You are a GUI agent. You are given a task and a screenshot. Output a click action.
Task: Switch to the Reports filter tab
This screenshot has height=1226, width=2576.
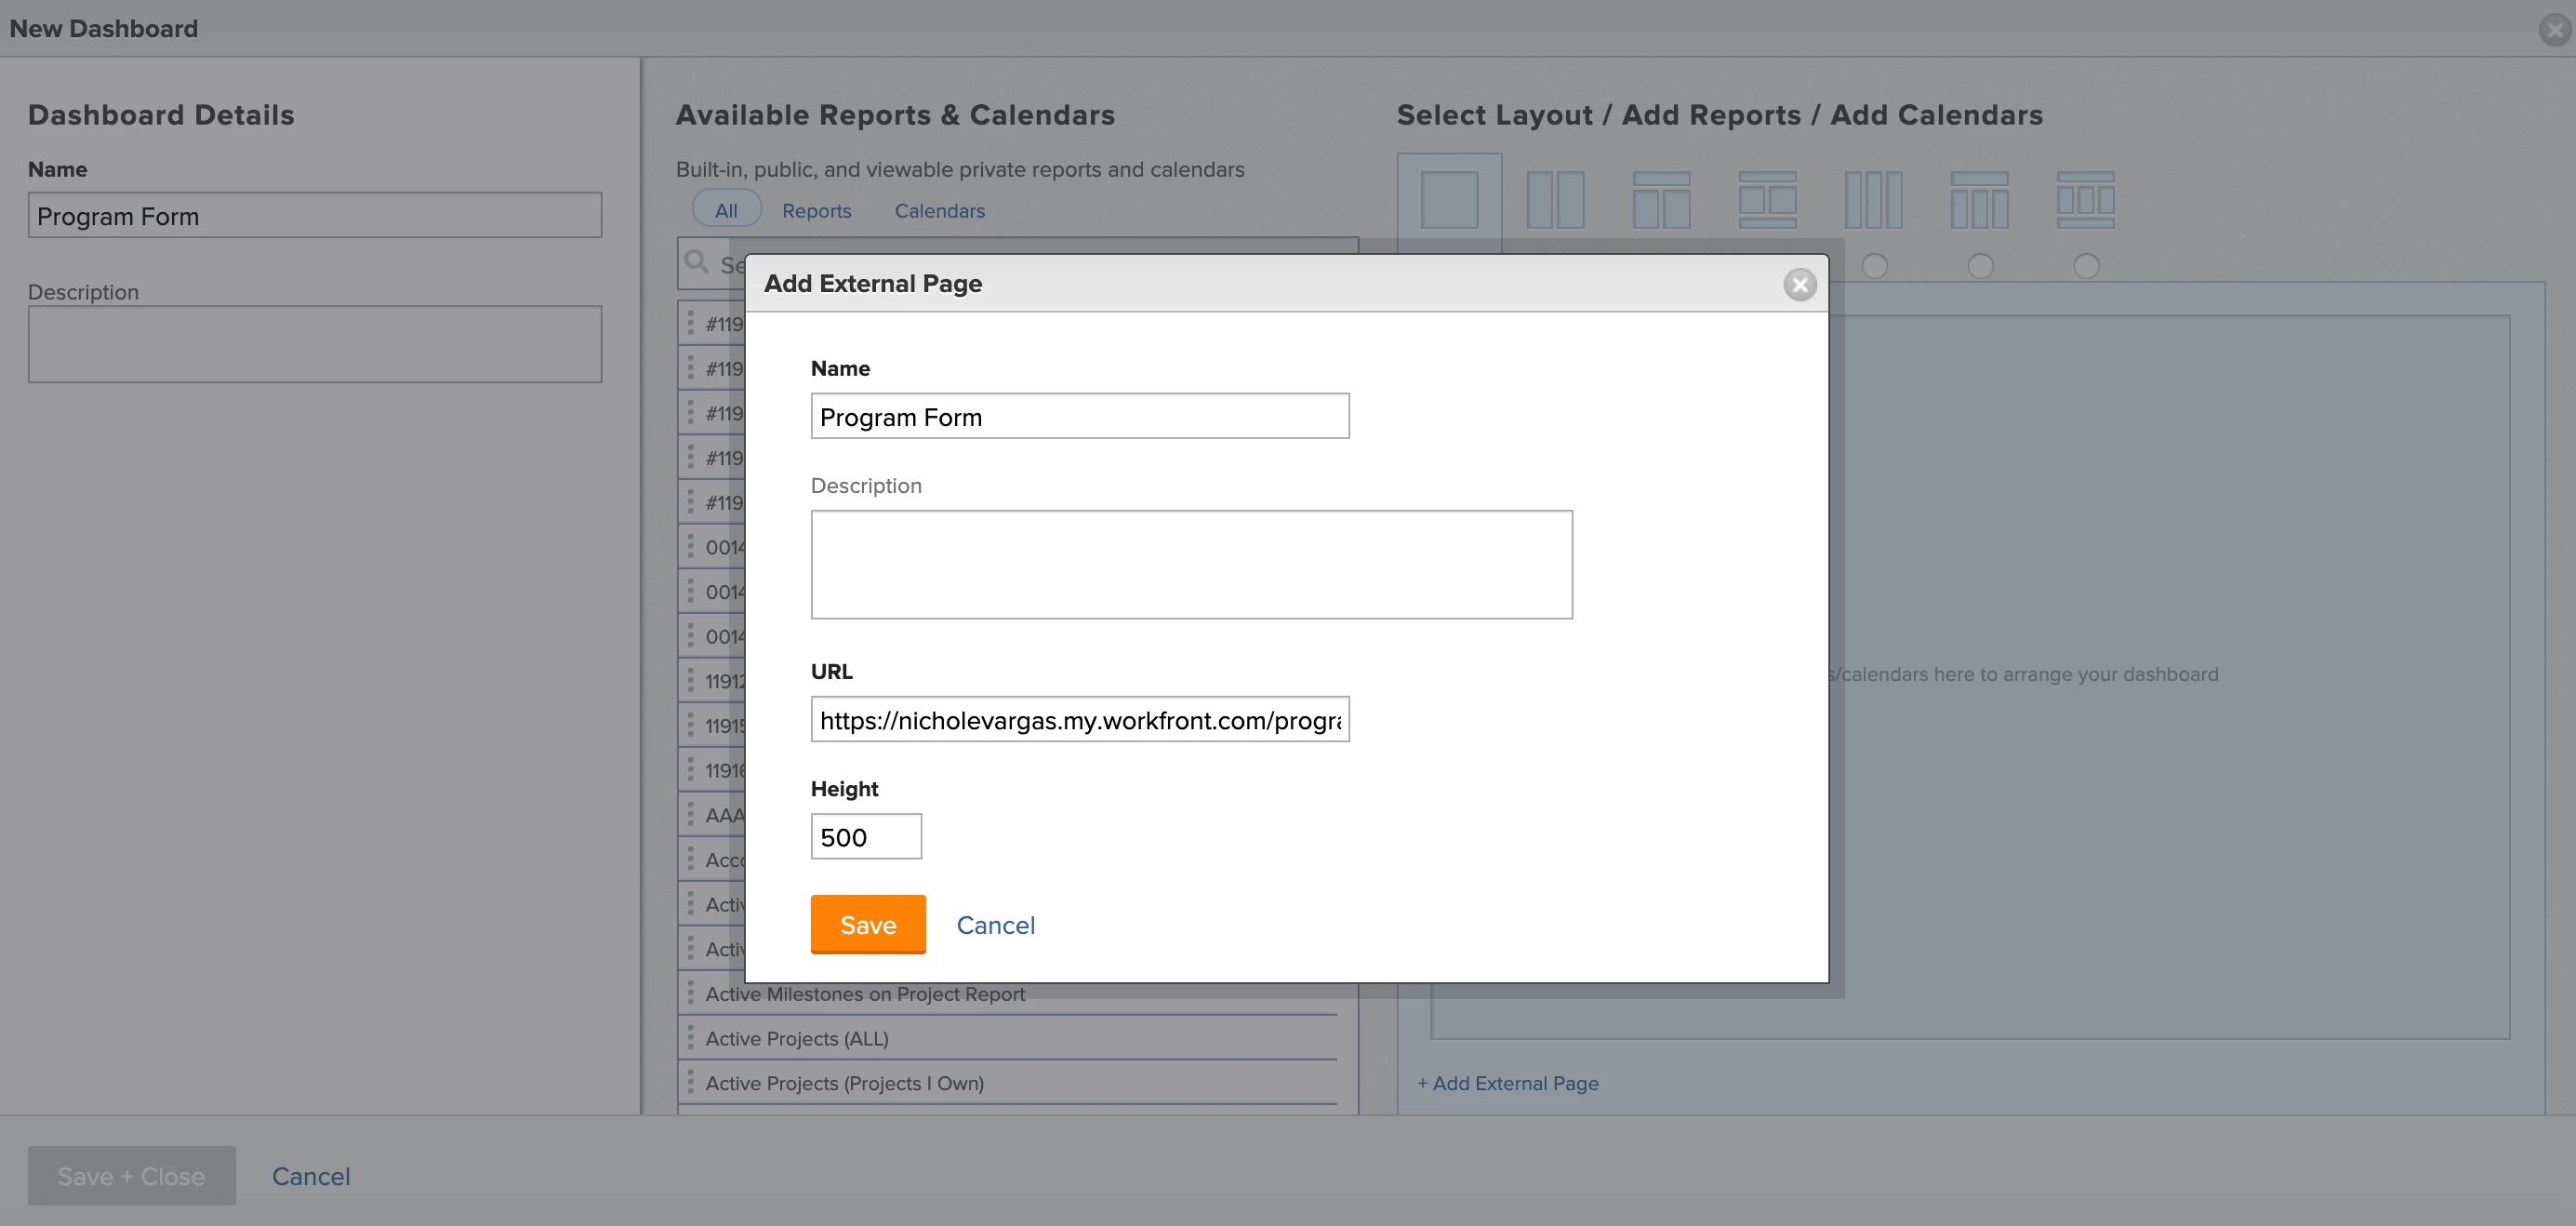tap(816, 211)
